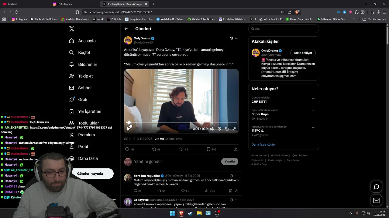Open Takip et in the sidebar

point(81,76)
